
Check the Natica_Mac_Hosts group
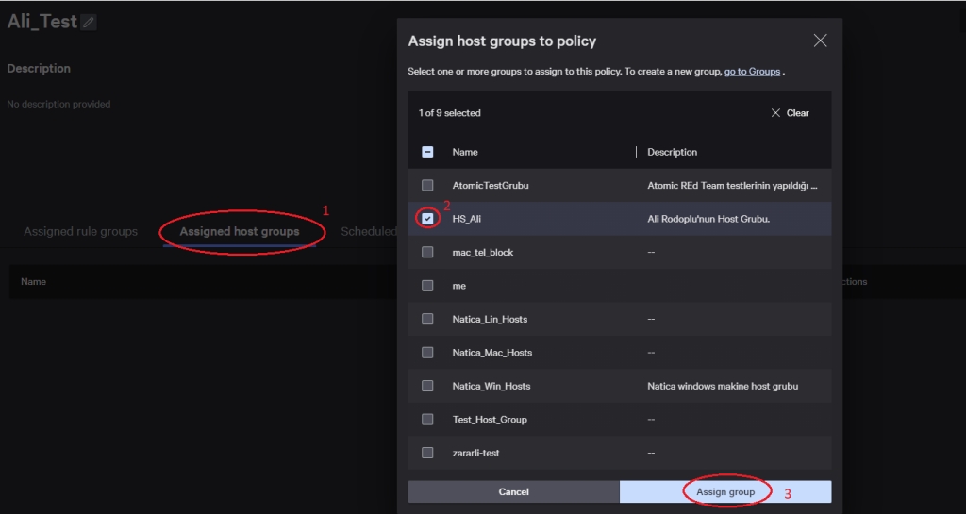coord(427,353)
